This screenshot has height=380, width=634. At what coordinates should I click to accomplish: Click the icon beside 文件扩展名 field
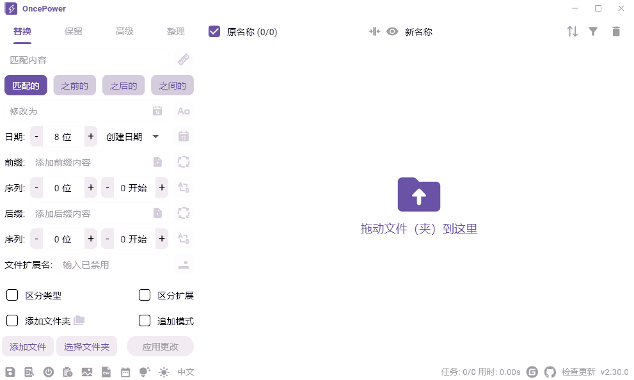pos(184,265)
